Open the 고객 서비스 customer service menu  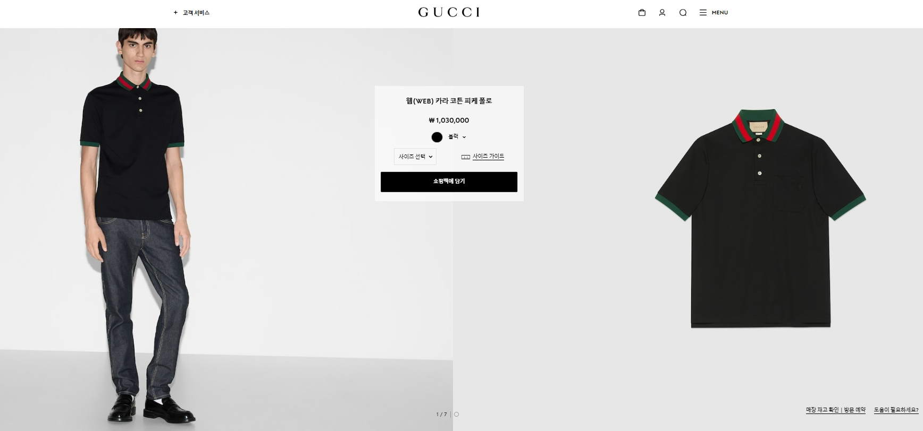[196, 12]
